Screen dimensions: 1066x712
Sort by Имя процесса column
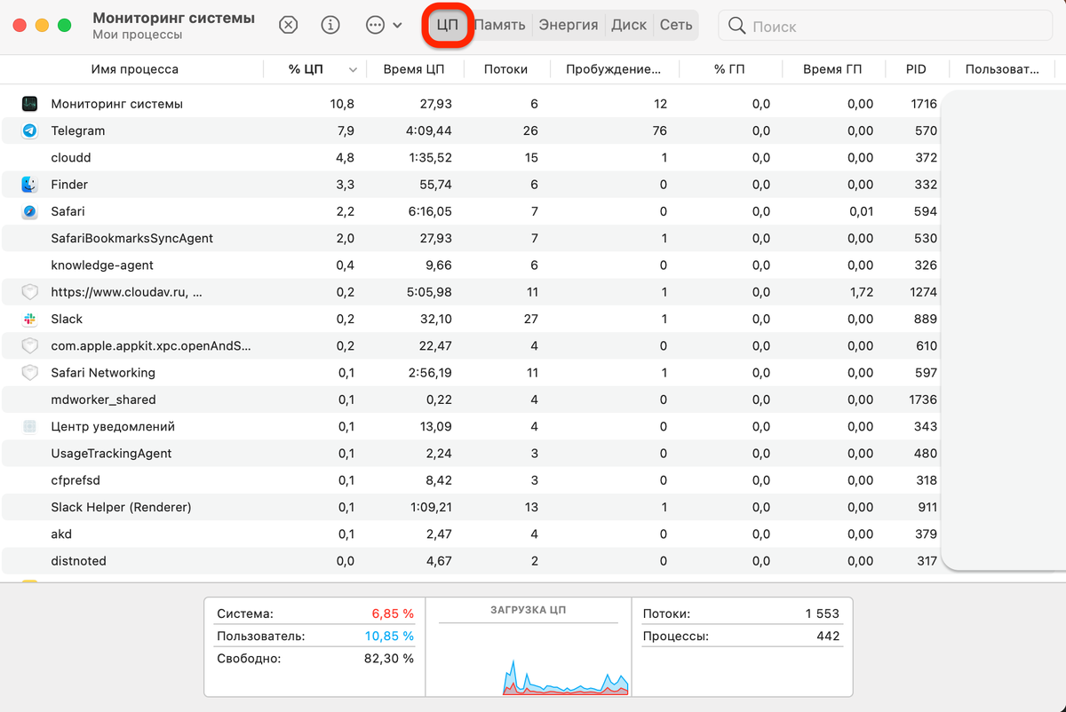pos(134,69)
